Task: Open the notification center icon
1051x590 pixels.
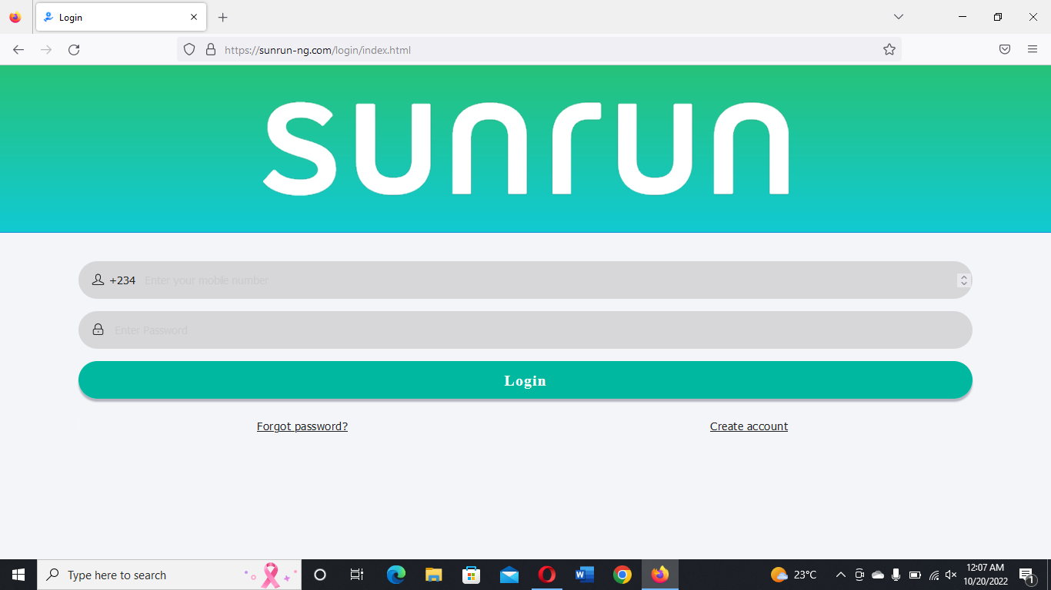Action: coord(1027,575)
